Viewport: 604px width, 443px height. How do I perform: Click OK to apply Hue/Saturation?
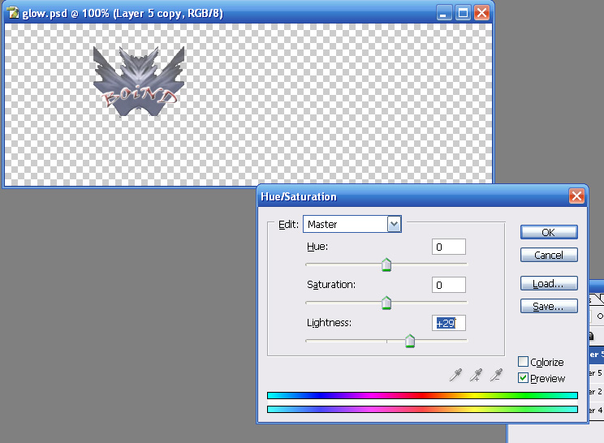549,232
